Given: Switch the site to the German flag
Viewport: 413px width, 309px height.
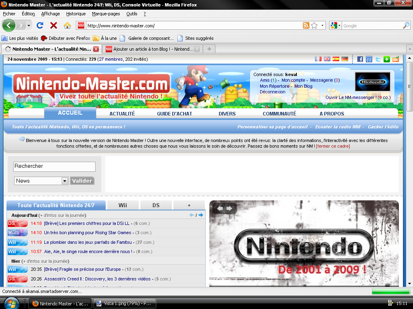Looking at the screenshot, I should [345, 59].
